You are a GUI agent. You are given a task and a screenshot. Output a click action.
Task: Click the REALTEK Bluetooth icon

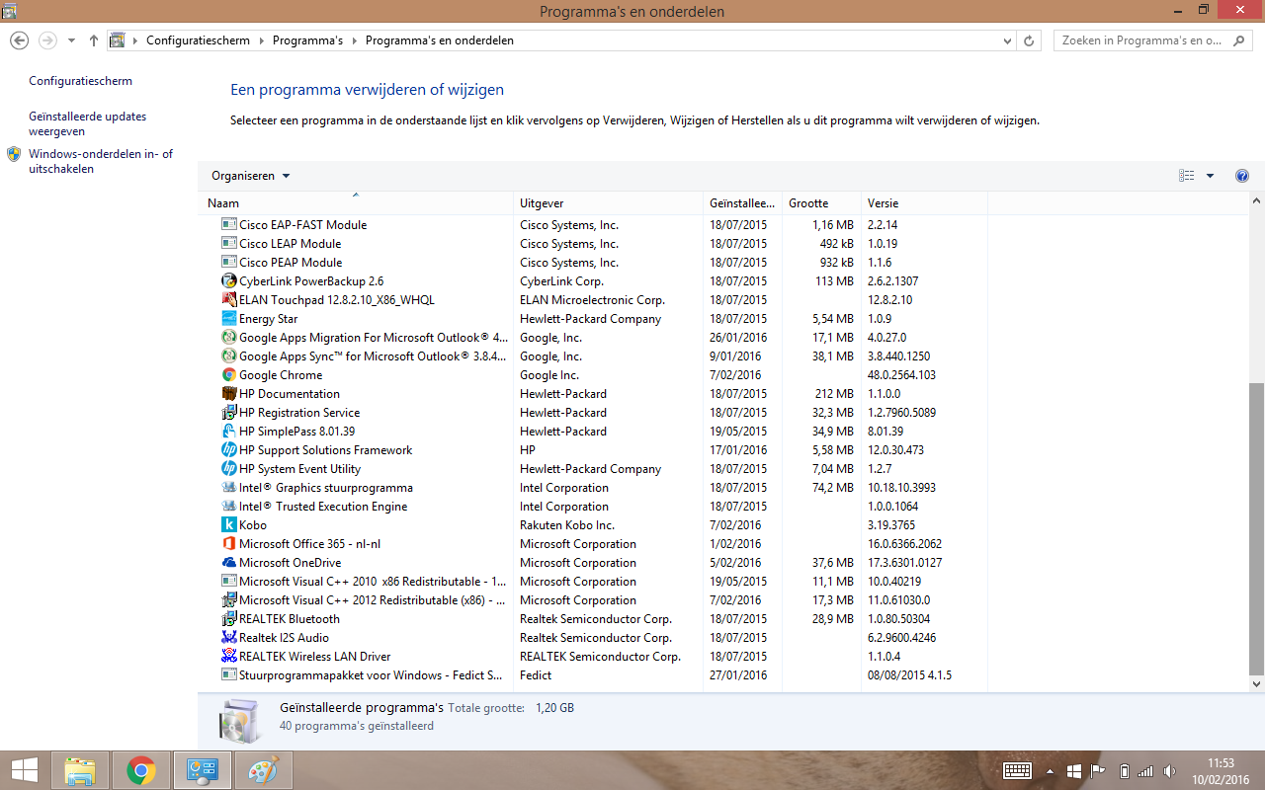[x=229, y=619]
